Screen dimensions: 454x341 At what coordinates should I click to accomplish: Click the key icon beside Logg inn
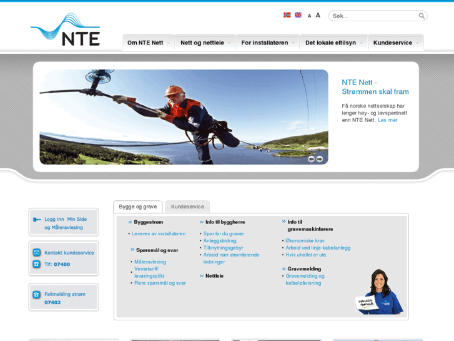(37, 220)
